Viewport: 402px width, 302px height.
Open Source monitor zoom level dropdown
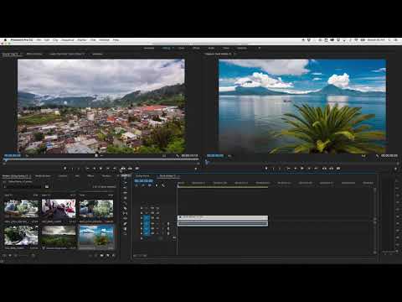tap(28, 156)
